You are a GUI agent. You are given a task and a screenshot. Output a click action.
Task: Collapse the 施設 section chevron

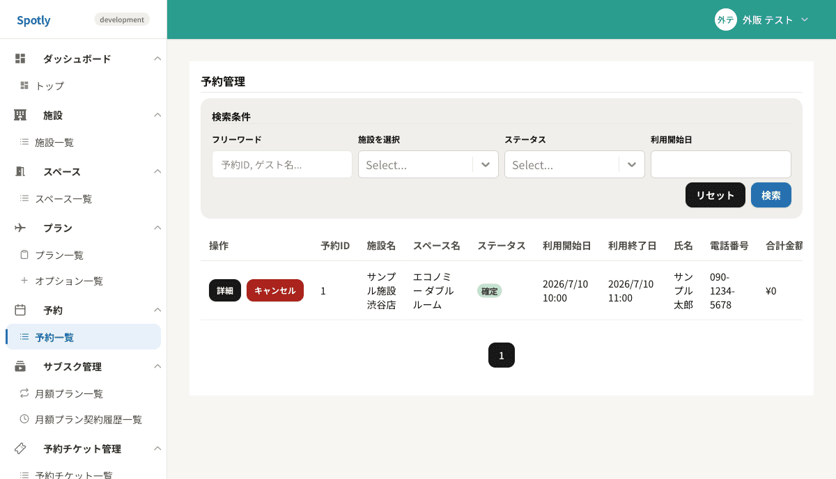tap(157, 115)
